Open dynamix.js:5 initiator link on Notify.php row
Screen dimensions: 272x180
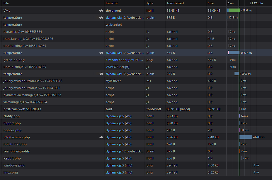115,116
